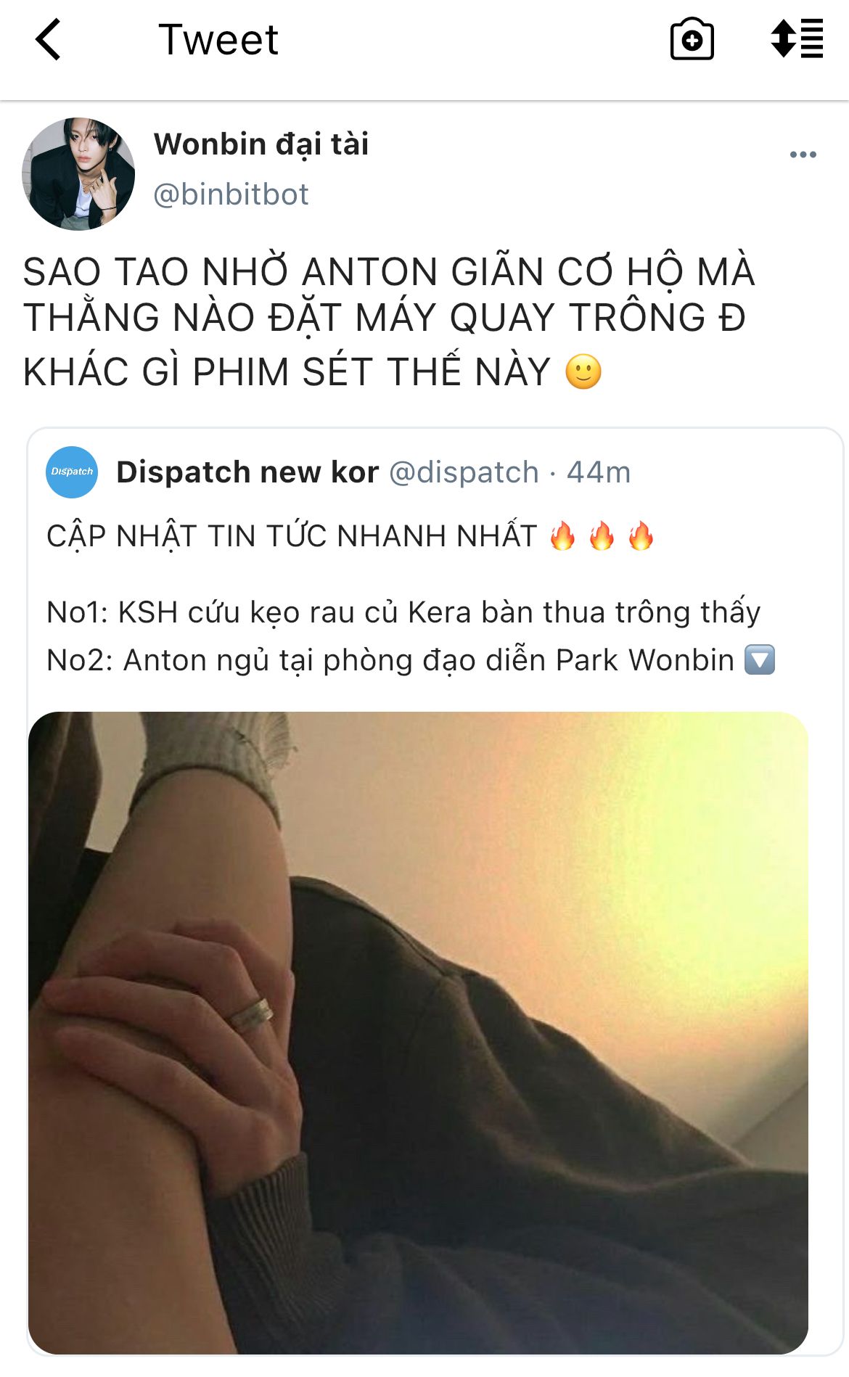This screenshot has width=849, height=1377.
Task: Tap the smiley emoji in the tweet
Action: 583,372
